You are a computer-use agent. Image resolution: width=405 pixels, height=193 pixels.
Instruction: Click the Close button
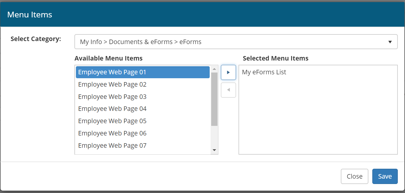point(354,177)
